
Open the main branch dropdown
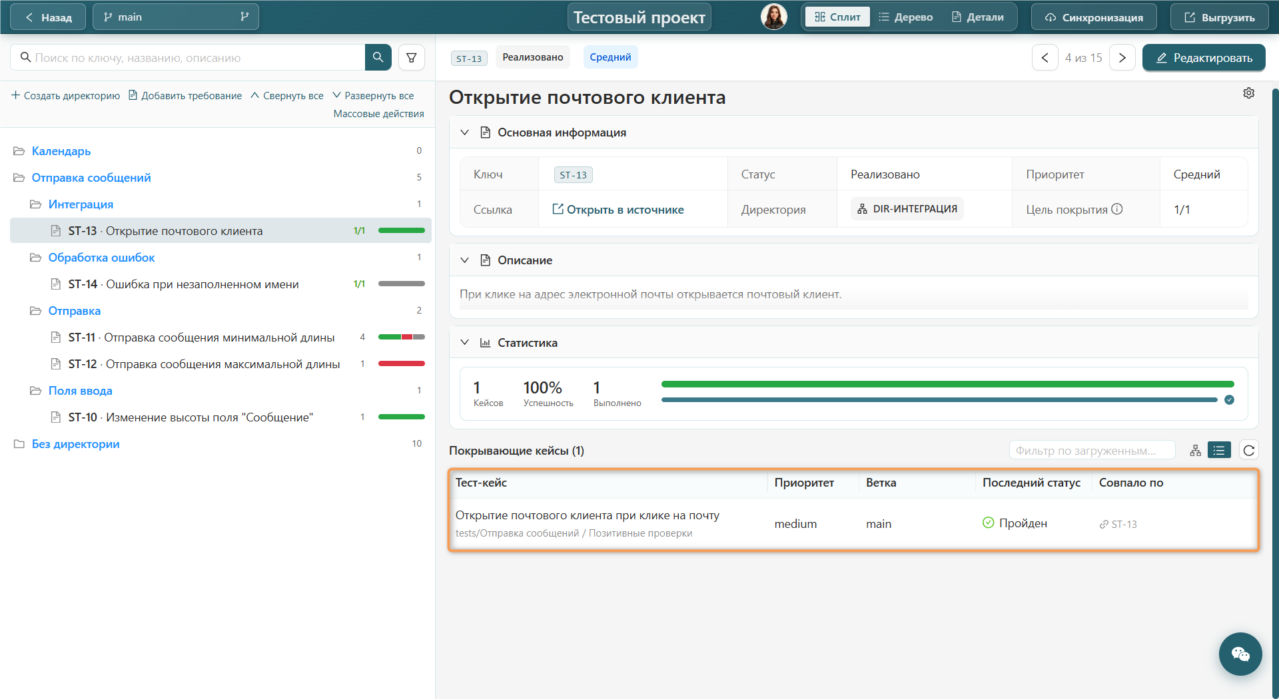[x=176, y=17]
